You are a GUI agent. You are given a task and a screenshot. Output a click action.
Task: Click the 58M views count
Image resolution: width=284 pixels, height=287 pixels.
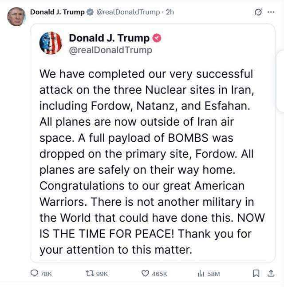coord(213,274)
